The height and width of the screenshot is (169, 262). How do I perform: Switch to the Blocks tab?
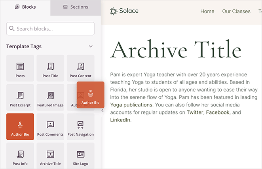coord(25,7)
